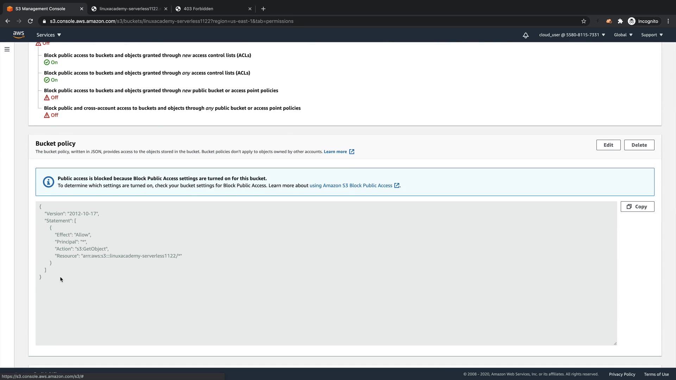Copy the bucket policy JSON
This screenshot has height=380, width=676.
(x=637, y=207)
